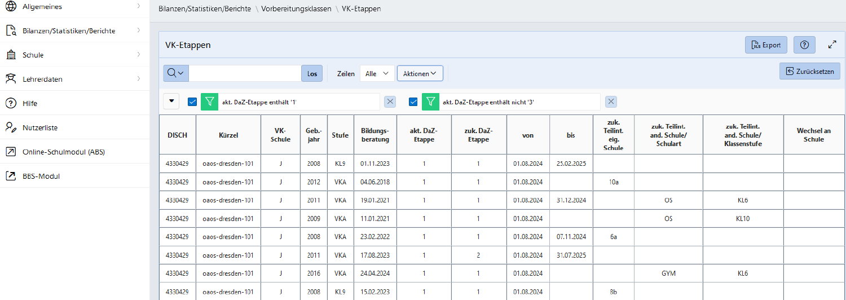Click into the report search text field
Image resolution: width=846 pixels, height=300 pixels.
pos(245,73)
